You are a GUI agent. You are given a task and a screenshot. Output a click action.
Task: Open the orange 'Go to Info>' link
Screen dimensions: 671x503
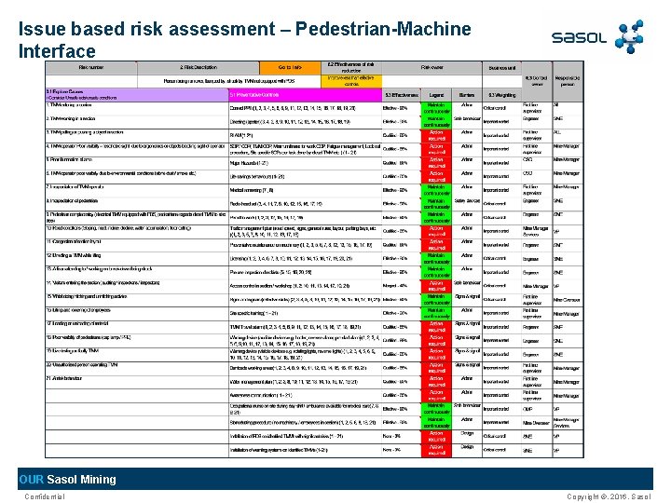290,68
